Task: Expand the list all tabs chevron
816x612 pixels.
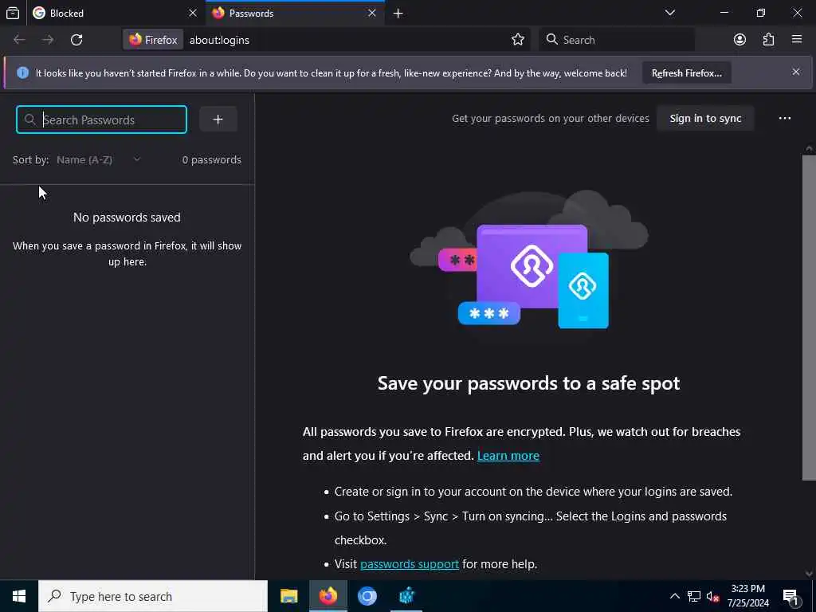Action: [x=669, y=13]
